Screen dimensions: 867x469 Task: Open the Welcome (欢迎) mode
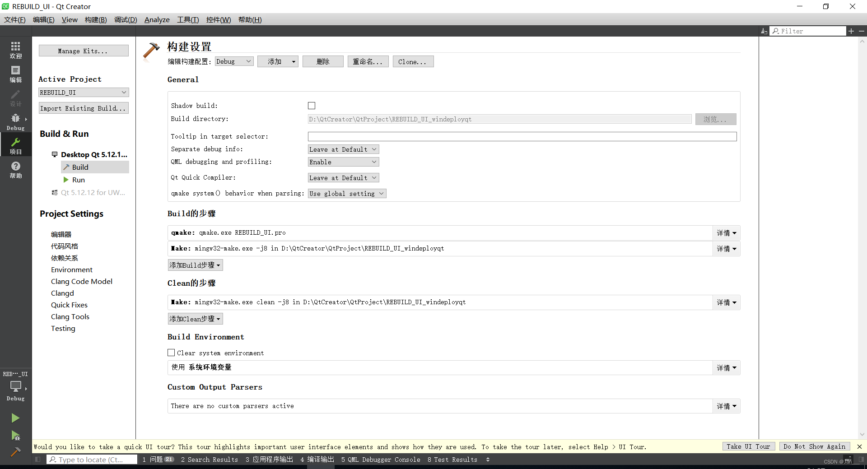[x=16, y=50]
